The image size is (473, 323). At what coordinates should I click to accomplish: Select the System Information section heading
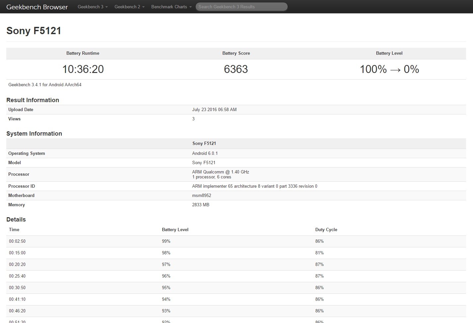(34, 134)
